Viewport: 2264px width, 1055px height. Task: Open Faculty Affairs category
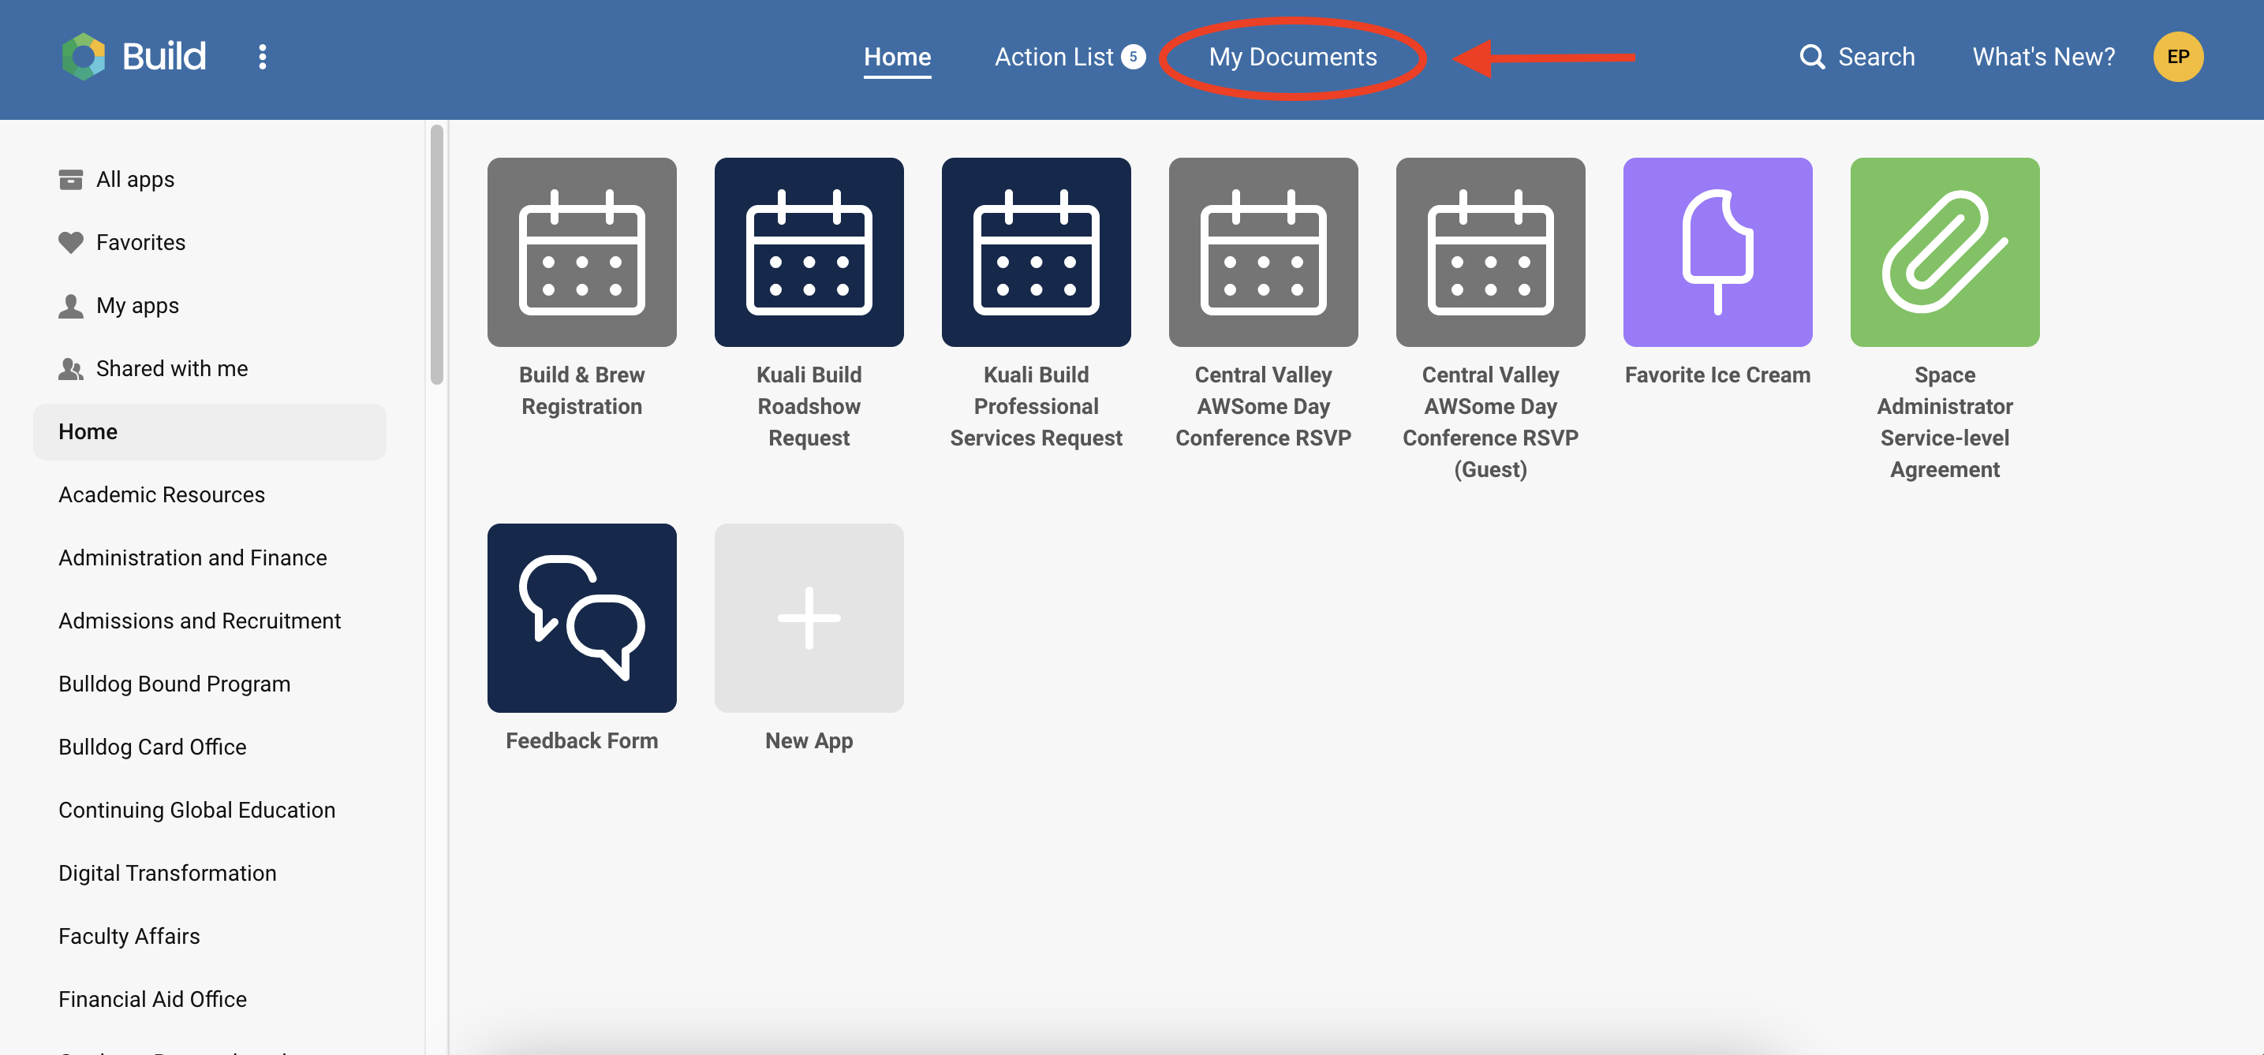(129, 937)
